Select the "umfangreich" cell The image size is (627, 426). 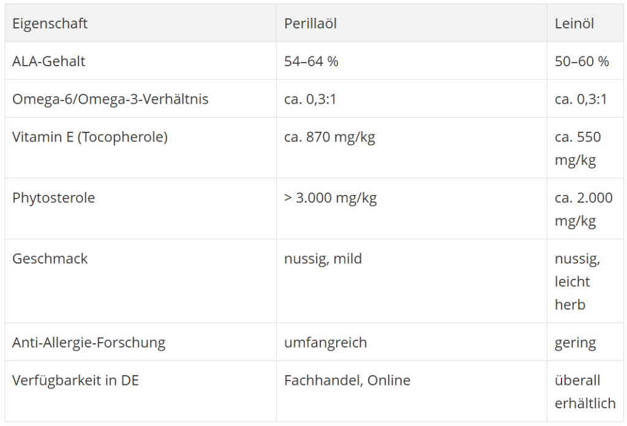pyautogui.click(x=325, y=342)
